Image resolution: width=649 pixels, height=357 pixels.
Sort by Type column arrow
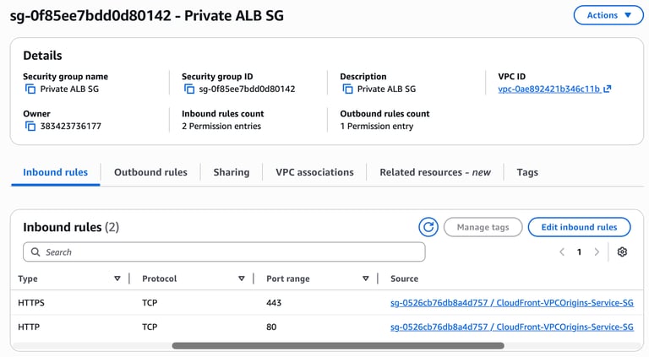(x=117, y=279)
